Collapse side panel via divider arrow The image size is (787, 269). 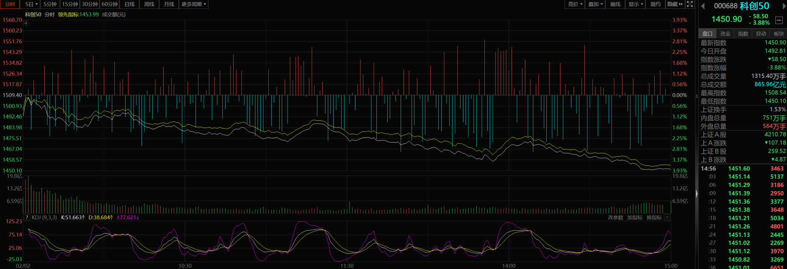click(697, 193)
